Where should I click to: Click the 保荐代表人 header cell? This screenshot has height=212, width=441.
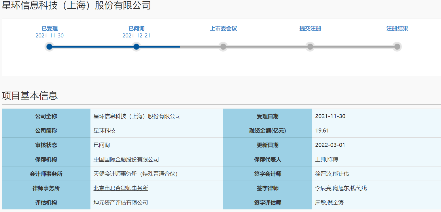(268, 159)
